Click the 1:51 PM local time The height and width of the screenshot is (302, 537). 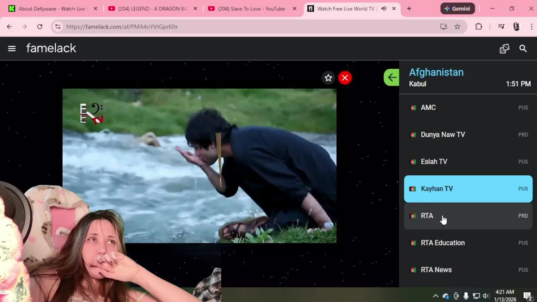pyautogui.click(x=518, y=84)
